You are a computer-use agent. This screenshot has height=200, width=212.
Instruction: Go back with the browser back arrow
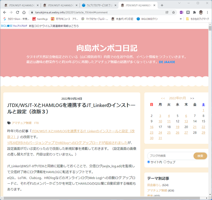pos(5,12)
